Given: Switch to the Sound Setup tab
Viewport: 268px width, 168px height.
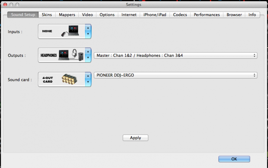Looking at the screenshot, I should tap(23, 15).
